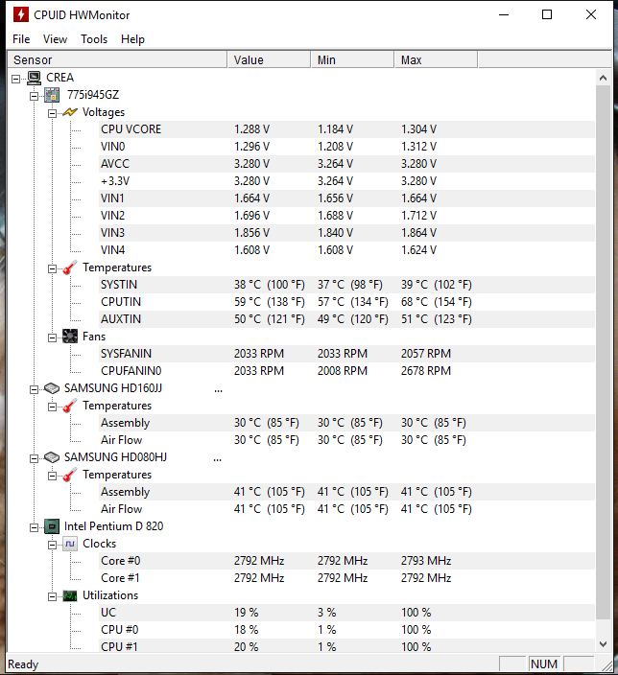
Task: Select the Core #0 clock row
Action: pyautogui.click(x=347, y=561)
